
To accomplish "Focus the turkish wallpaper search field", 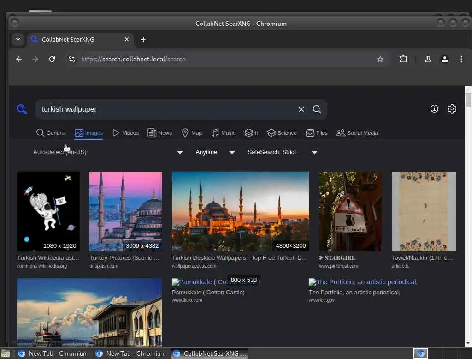I will point(166,109).
